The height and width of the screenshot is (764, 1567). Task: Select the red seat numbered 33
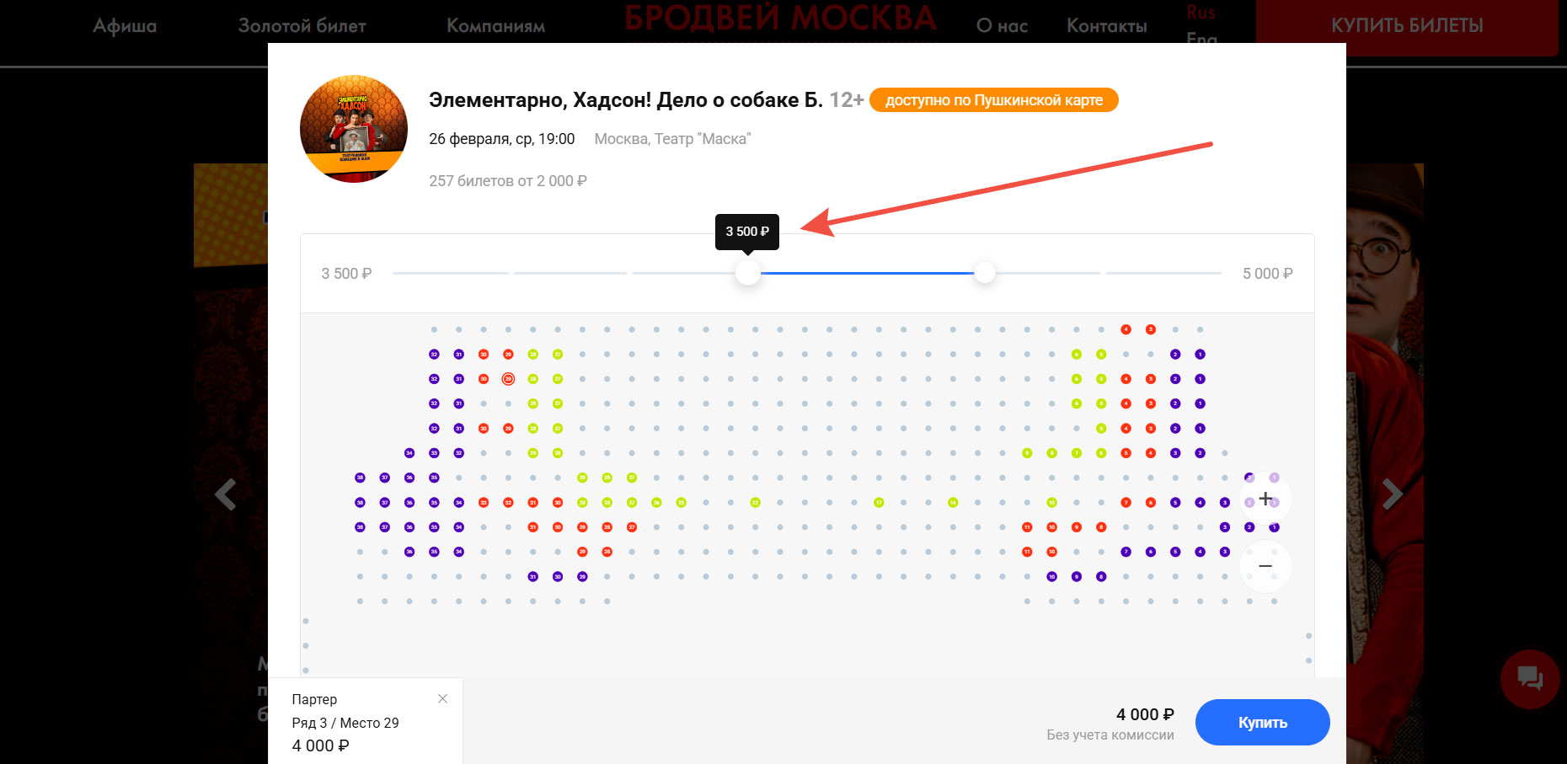[484, 503]
